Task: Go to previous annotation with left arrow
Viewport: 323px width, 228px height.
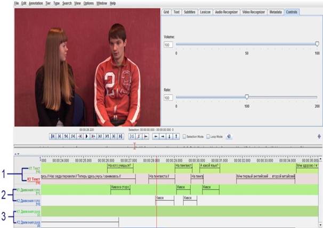Action: [156, 137]
